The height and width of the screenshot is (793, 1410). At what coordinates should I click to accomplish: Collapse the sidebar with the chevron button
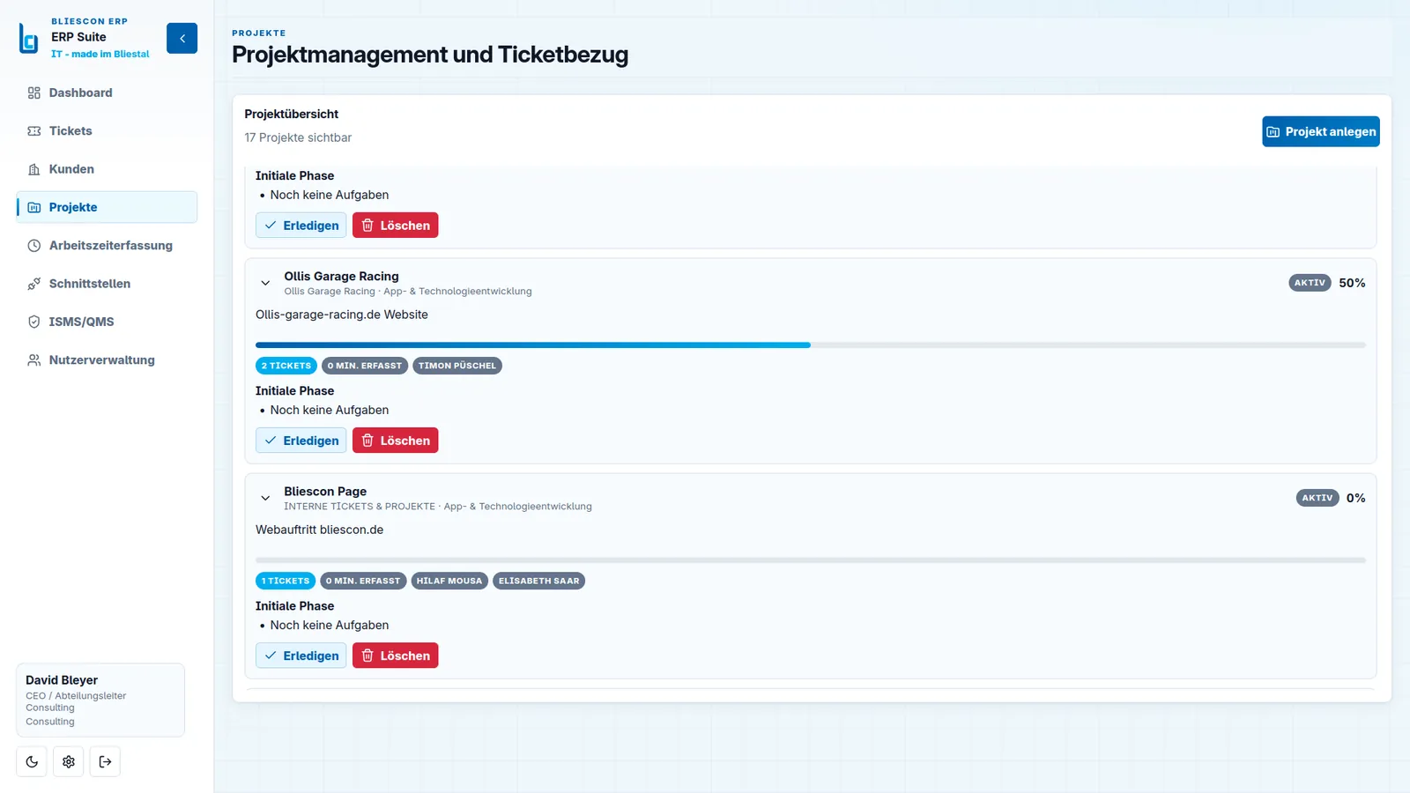pos(182,38)
